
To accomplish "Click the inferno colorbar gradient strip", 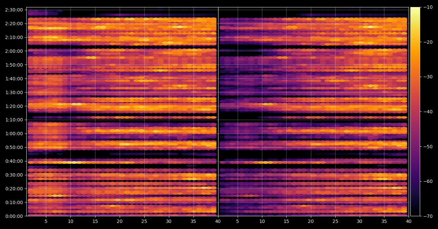I will (415, 112).
